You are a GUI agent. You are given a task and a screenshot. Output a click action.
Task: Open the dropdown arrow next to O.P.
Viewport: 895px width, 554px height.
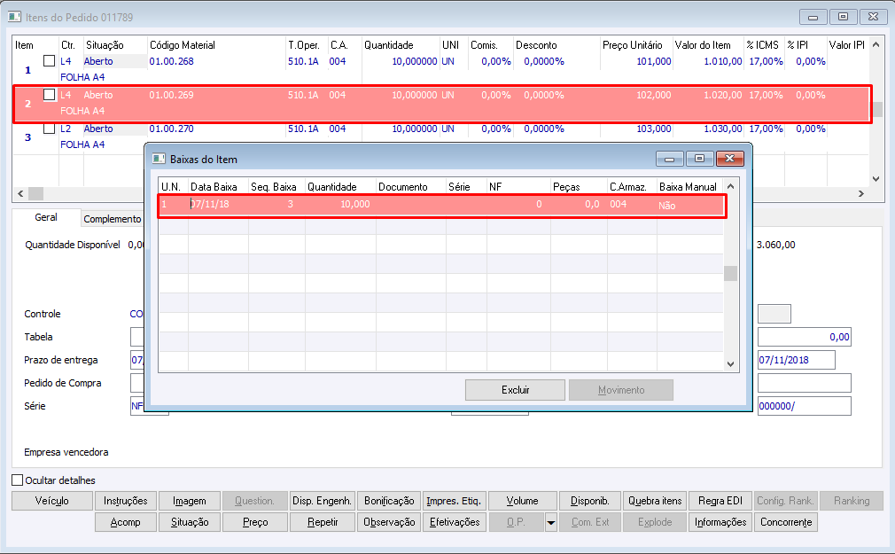pyautogui.click(x=551, y=522)
